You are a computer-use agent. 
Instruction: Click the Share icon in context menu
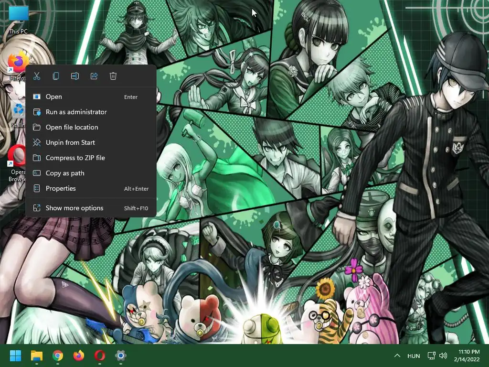coord(94,76)
